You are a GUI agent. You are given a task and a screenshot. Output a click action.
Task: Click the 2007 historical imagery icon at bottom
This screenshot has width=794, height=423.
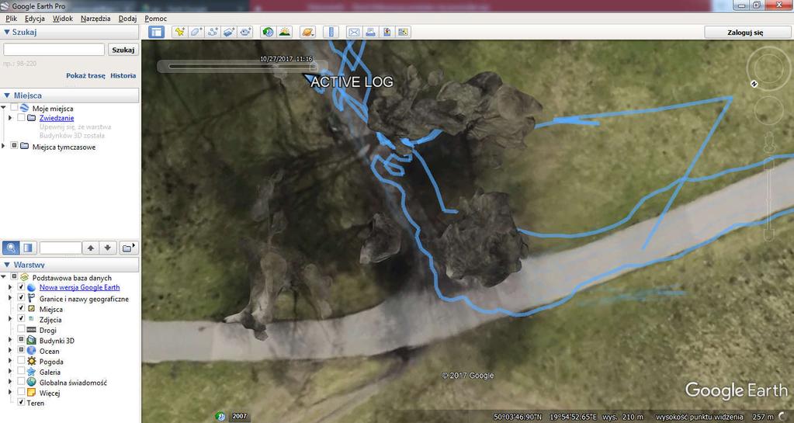pyautogui.click(x=220, y=417)
